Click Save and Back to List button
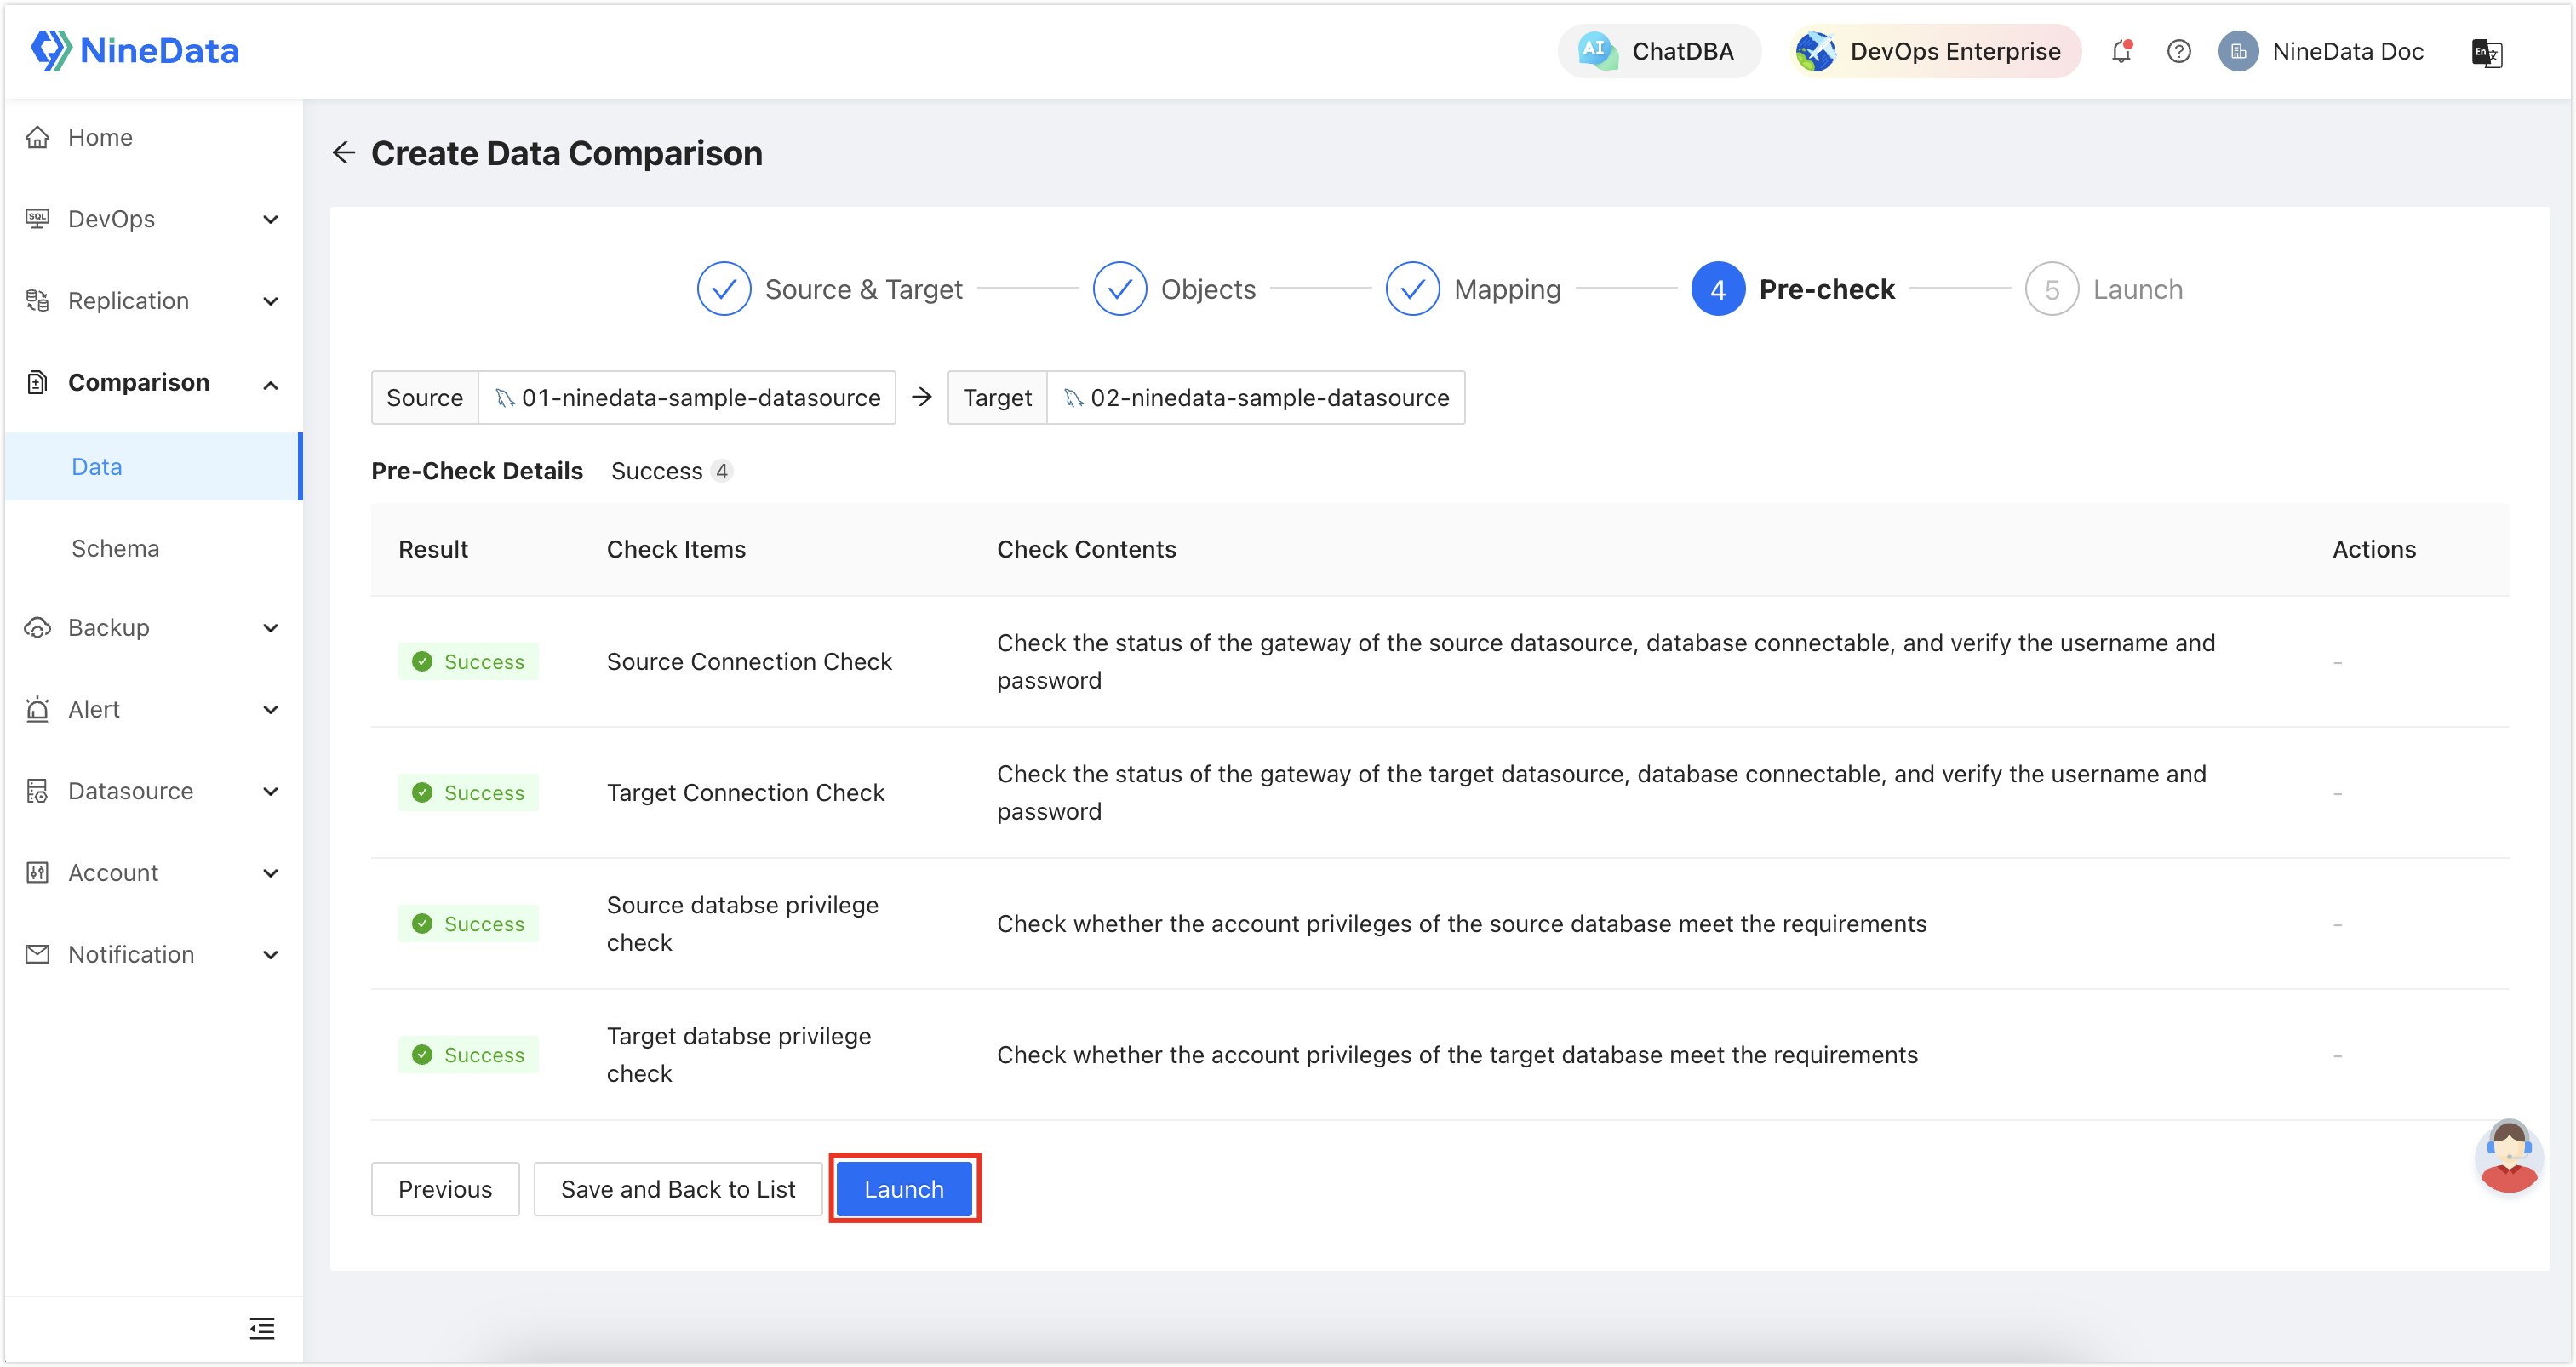This screenshot has width=2576, height=1367. (677, 1190)
